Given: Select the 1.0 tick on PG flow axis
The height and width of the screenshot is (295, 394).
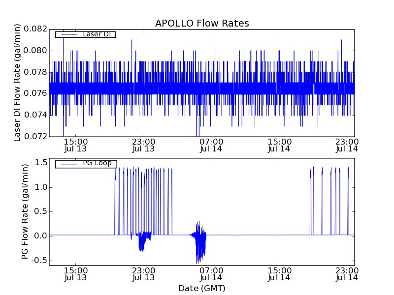Looking at the screenshot, I should (41, 187).
